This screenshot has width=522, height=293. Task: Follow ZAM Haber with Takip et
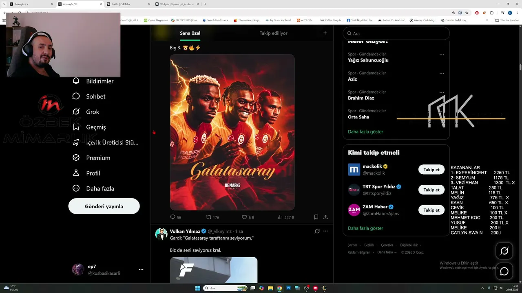(431, 210)
